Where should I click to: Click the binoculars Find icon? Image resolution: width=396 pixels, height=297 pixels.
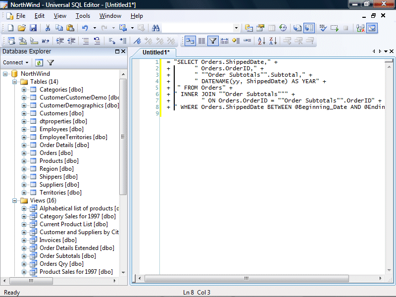tap(155, 28)
